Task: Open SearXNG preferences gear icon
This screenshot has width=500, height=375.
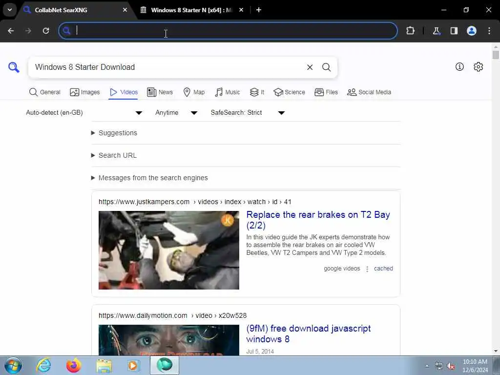Action: (x=479, y=66)
